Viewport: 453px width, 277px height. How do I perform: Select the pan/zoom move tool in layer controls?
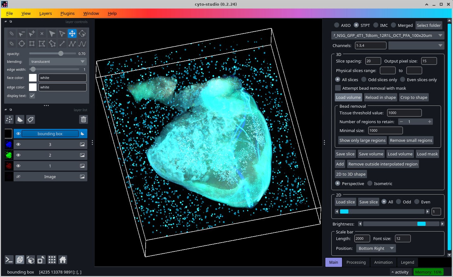pyautogui.click(x=72, y=33)
